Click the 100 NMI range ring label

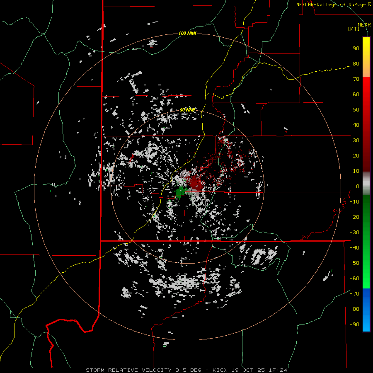187,33
